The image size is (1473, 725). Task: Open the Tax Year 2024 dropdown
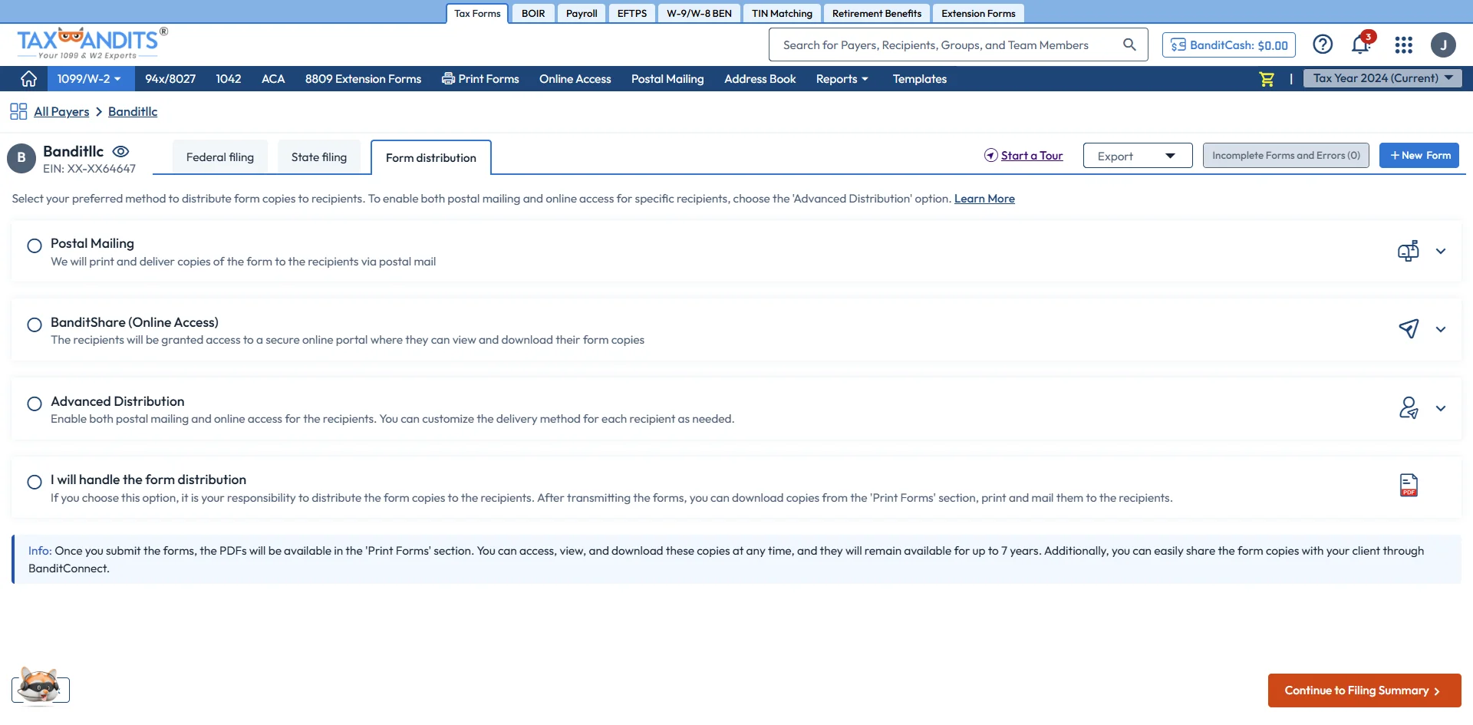point(1382,78)
